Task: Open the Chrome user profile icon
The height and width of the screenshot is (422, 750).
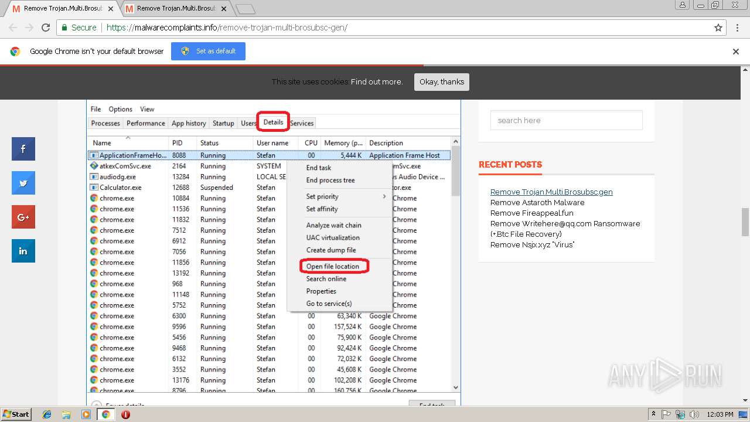Action: pyautogui.click(x=682, y=5)
